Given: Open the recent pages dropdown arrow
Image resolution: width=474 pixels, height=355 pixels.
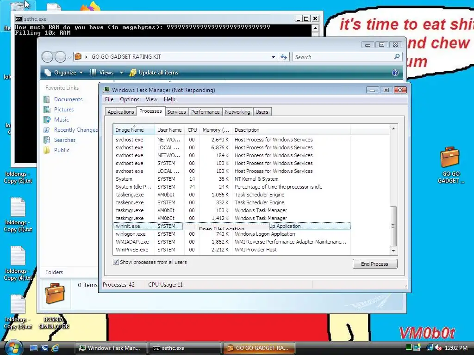Looking at the screenshot, I should point(69,57).
